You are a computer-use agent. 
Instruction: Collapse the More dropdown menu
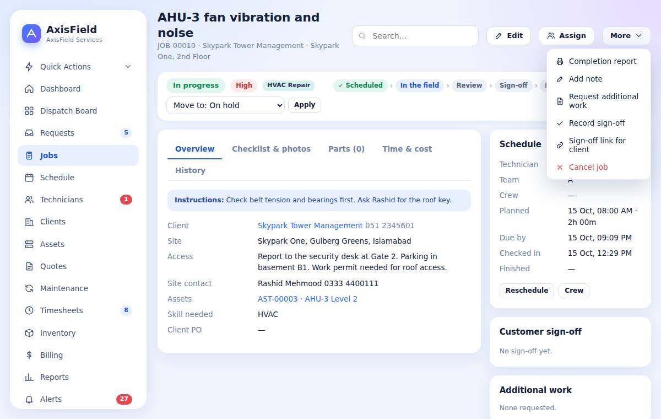[x=626, y=36]
